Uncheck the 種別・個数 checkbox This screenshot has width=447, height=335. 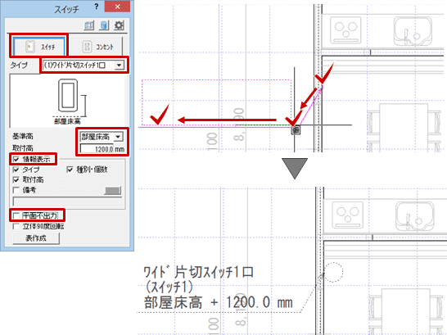click(x=70, y=170)
